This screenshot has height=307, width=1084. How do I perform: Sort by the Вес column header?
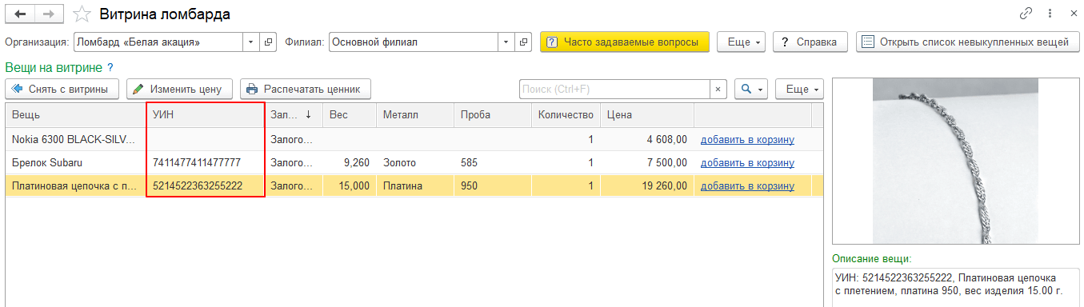(349, 114)
